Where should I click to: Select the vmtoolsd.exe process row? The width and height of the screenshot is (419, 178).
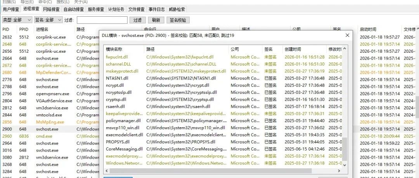[x=51, y=115]
